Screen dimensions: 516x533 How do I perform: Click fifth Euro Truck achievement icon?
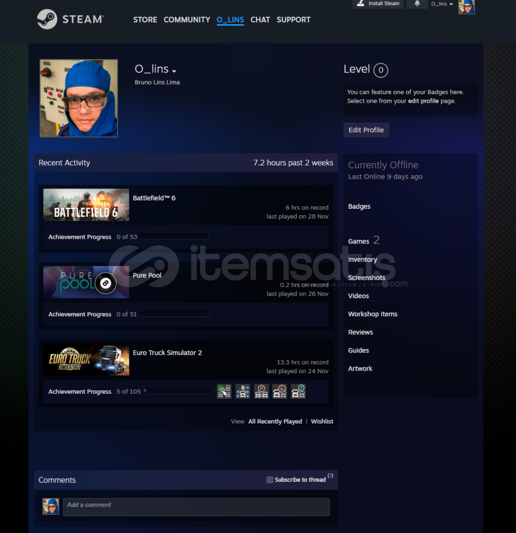click(298, 391)
